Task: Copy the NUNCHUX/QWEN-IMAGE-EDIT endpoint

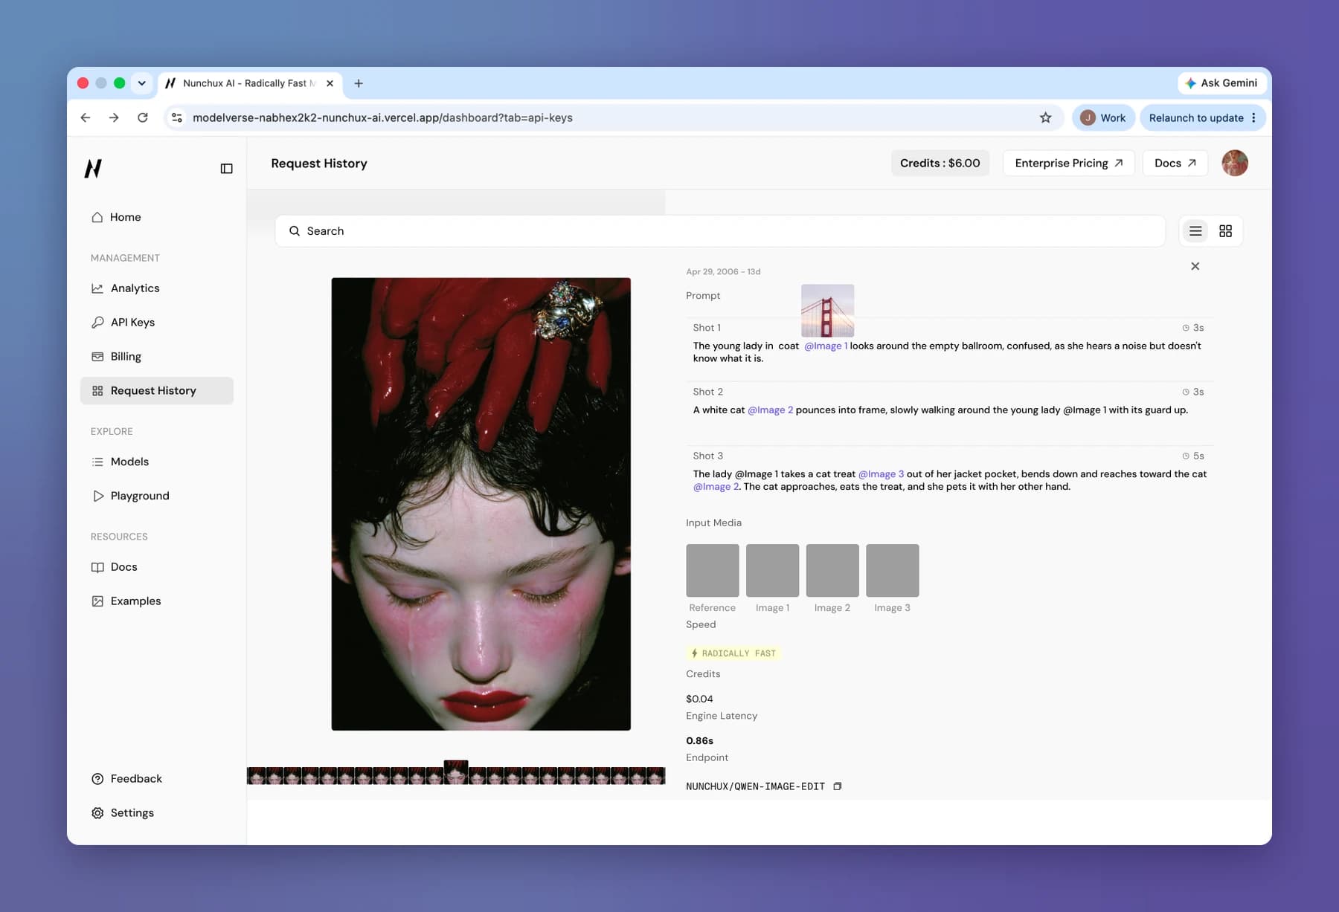Action: (x=838, y=786)
